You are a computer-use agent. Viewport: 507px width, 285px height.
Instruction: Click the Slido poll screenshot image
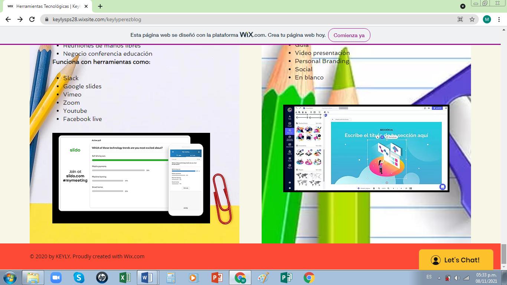pyautogui.click(x=131, y=178)
